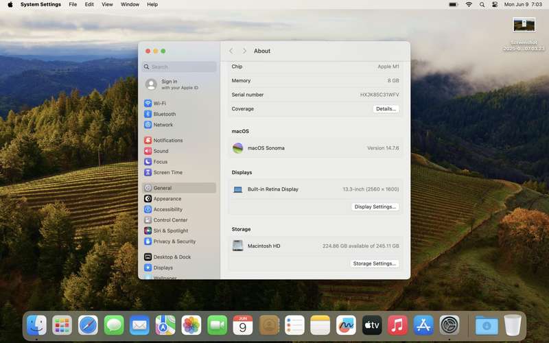Click the date and time in menu bar
549x343 pixels.
[523, 5]
